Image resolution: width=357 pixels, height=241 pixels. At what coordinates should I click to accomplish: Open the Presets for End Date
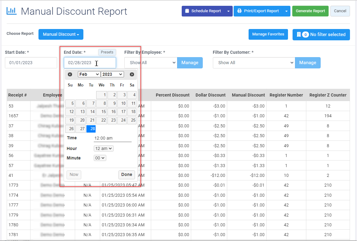[x=107, y=52]
